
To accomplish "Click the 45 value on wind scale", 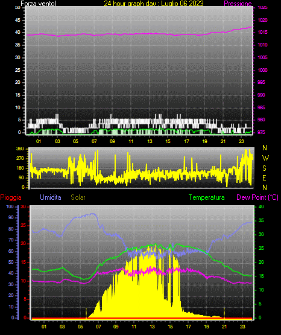I will [x=17, y=21].
